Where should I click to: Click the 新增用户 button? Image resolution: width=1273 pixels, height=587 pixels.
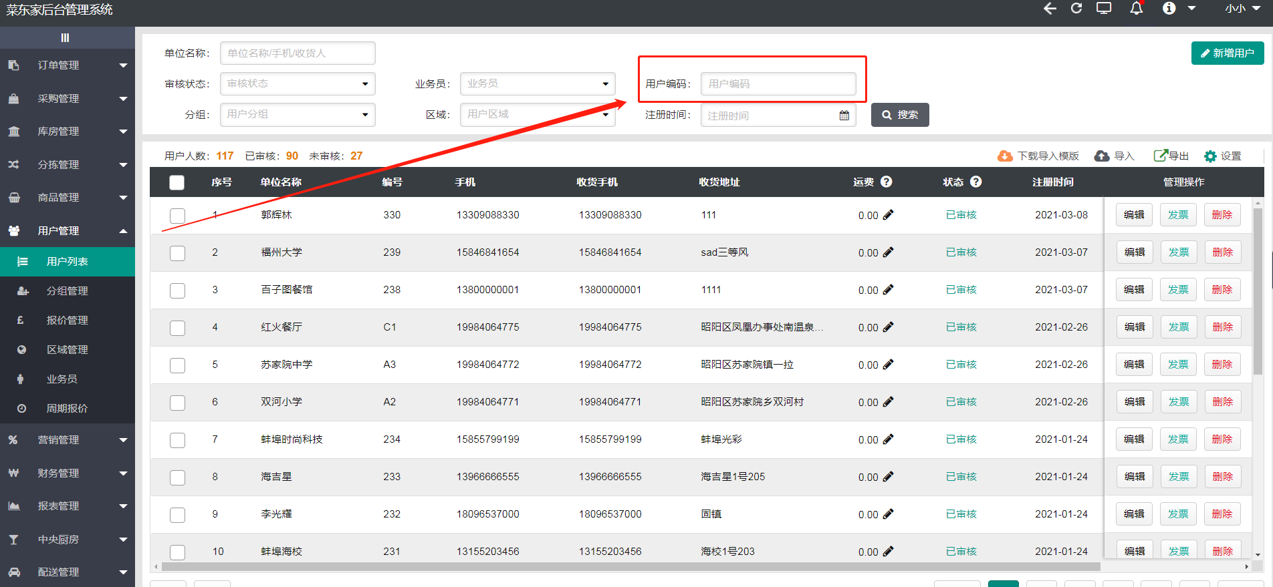1228,53
